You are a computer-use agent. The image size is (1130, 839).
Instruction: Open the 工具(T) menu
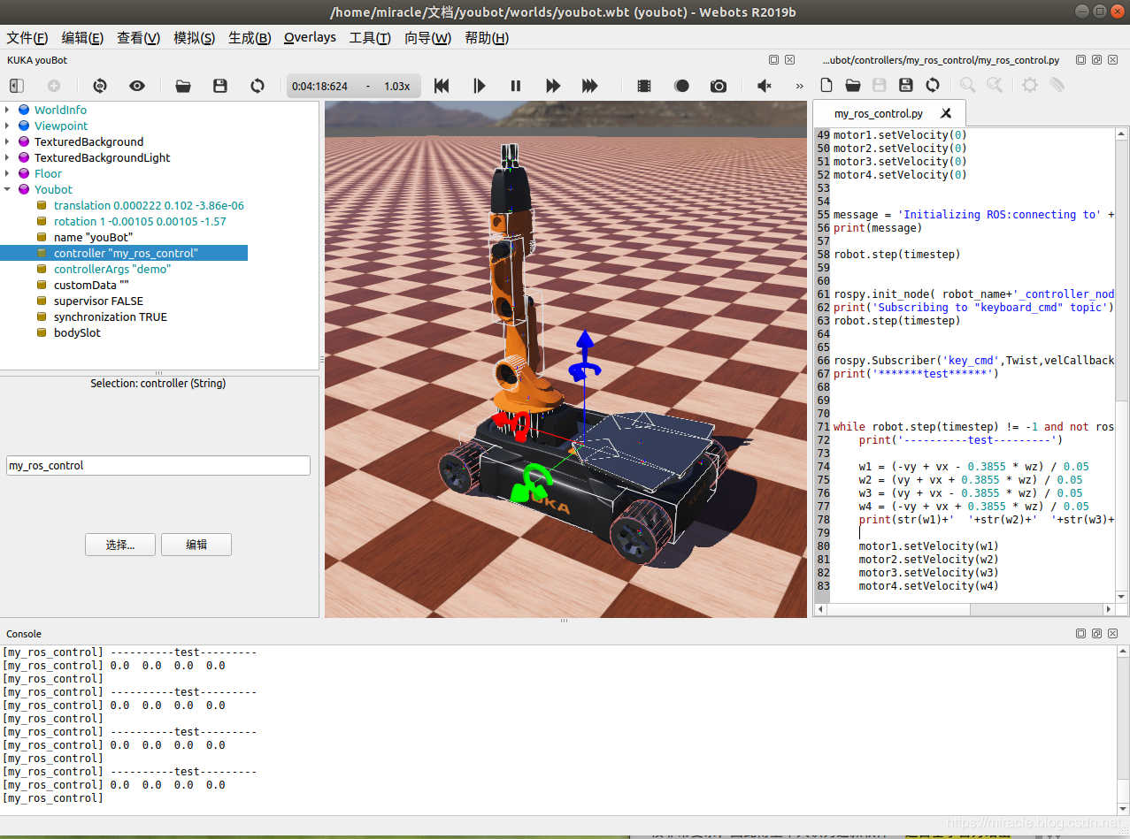click(x=370, y=38)
